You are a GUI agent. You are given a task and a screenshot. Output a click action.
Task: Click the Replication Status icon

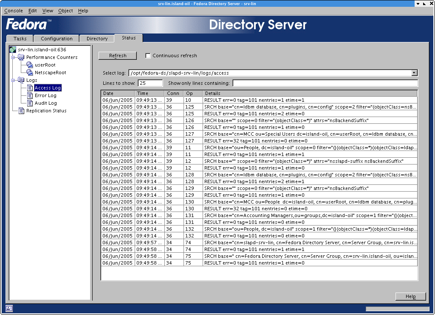pos(21,111)
